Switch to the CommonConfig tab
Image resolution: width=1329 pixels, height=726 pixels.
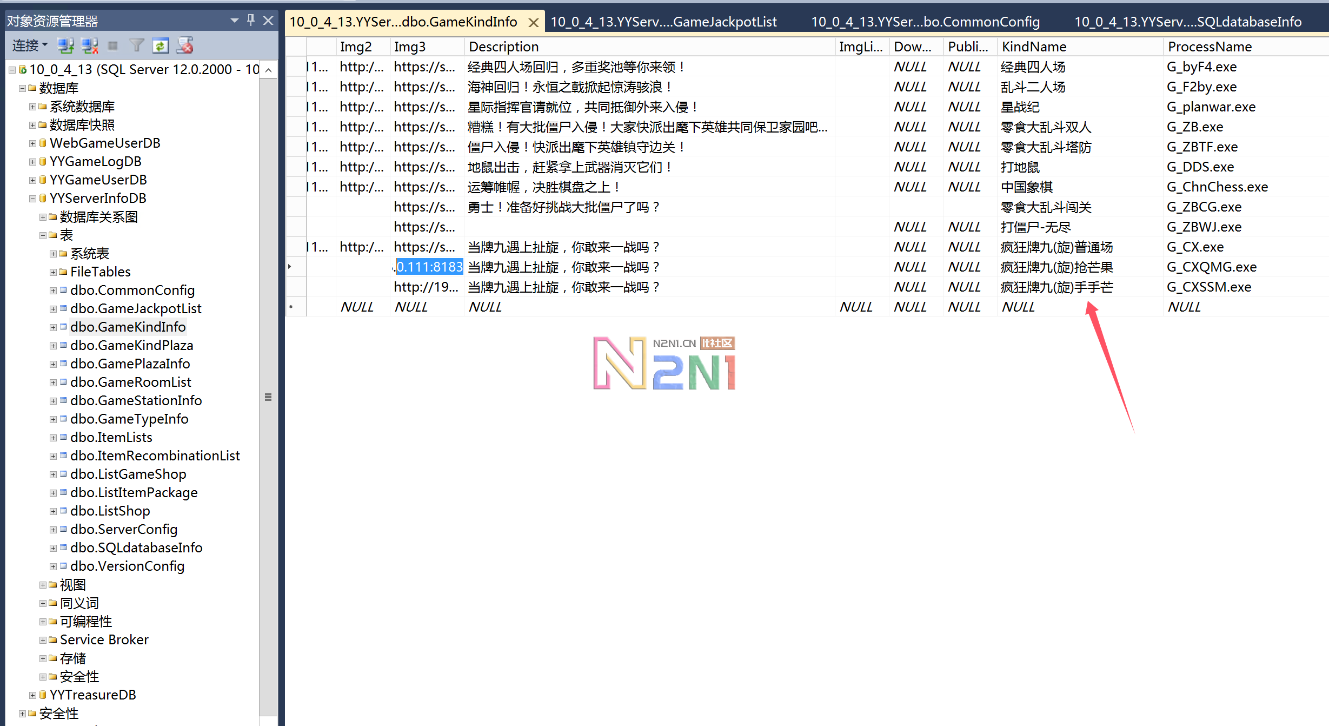pos(925,22)
